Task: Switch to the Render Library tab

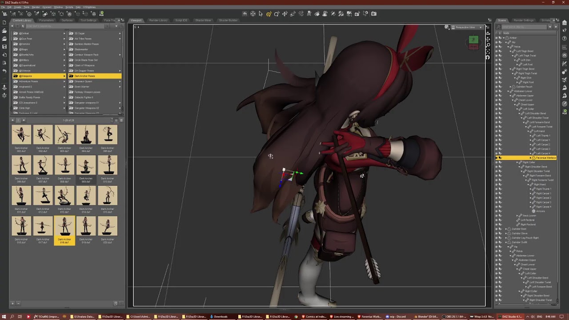Action: pyautogui.click(x=158, y=20)
